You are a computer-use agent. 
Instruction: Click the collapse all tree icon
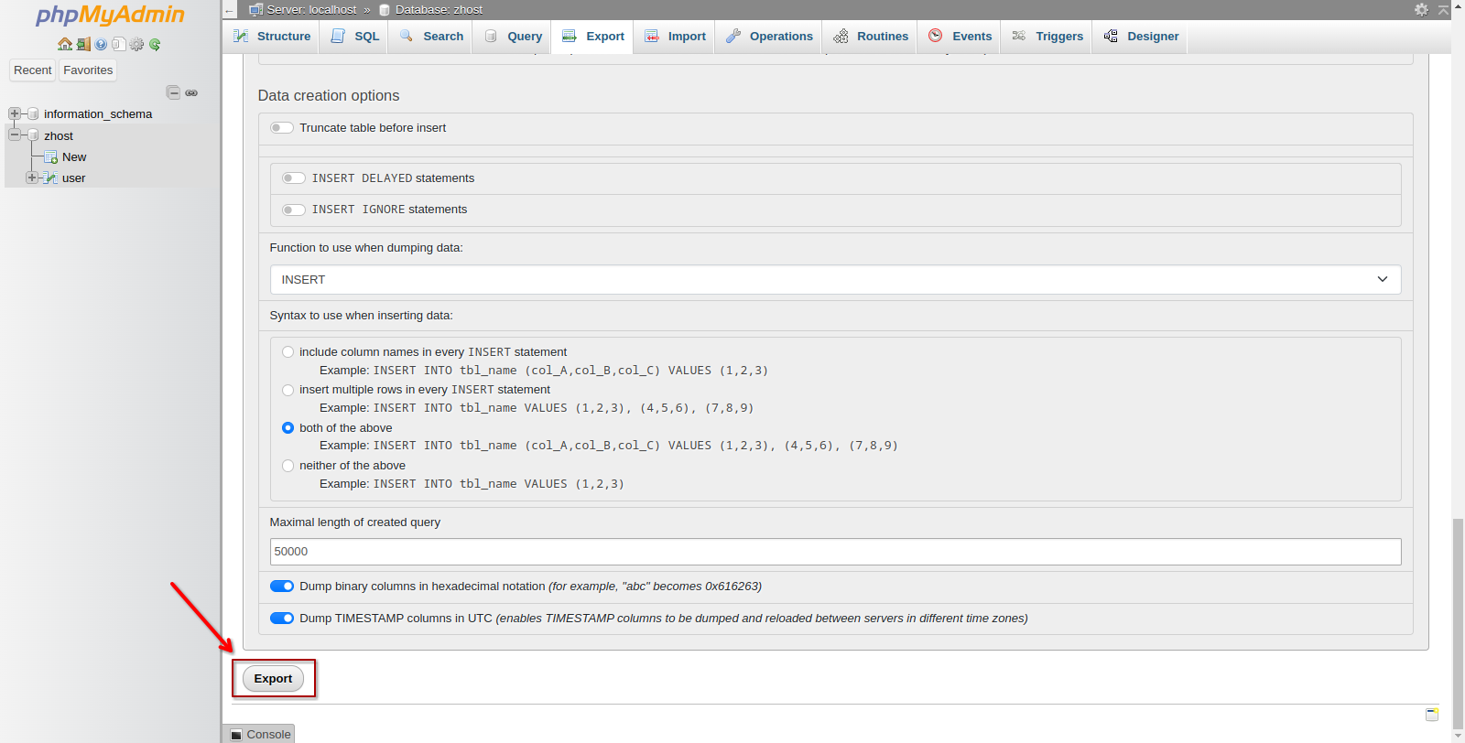173,92
